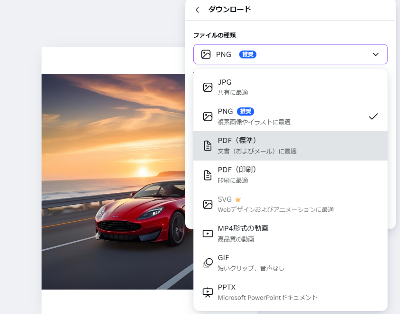The height and width of the screenshot is (314, 400).
Task: Click the crown icon next to SVG
Action: pos(238,199)
